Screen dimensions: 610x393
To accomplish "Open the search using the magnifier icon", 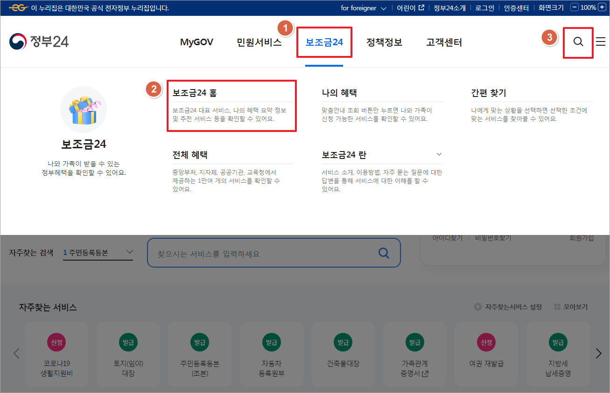I will click(x=578, y=42).
